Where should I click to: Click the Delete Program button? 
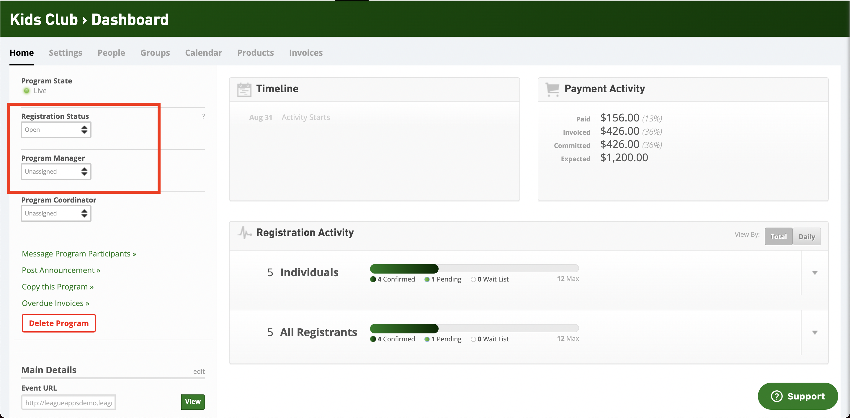click(x=59, y=323)
